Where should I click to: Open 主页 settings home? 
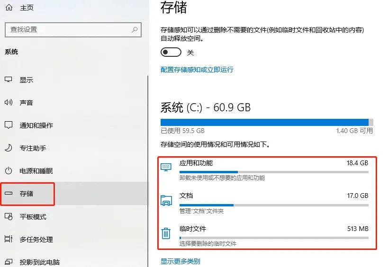coord(27,8)
